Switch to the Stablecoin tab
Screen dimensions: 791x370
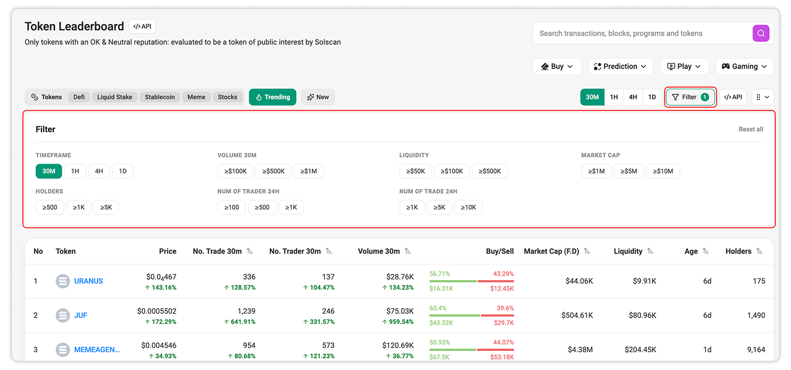pos(160,97)
